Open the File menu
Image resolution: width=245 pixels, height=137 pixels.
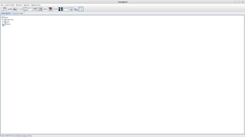point(2,5)
